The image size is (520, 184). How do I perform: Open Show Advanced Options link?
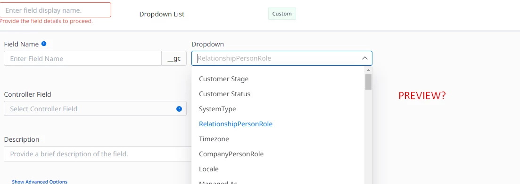pos(40,182)
